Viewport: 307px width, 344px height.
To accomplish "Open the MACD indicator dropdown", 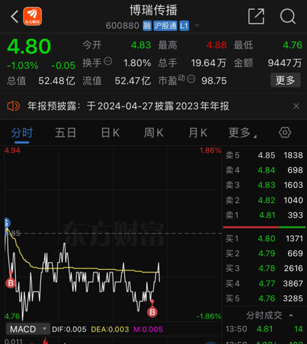I will 27,330.
